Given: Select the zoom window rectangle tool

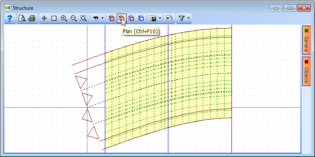Looking at the screenshot, I should point(54,18).
